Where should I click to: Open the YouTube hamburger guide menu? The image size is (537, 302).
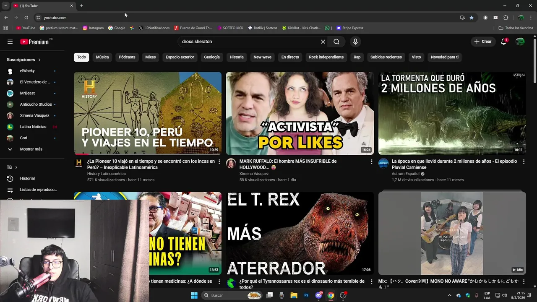point(10,42)
